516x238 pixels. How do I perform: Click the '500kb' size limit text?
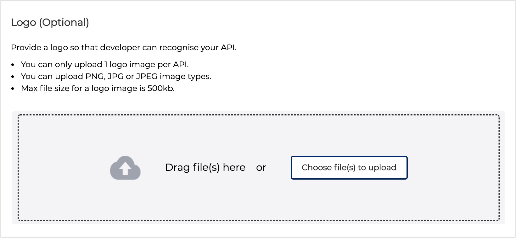161,88
